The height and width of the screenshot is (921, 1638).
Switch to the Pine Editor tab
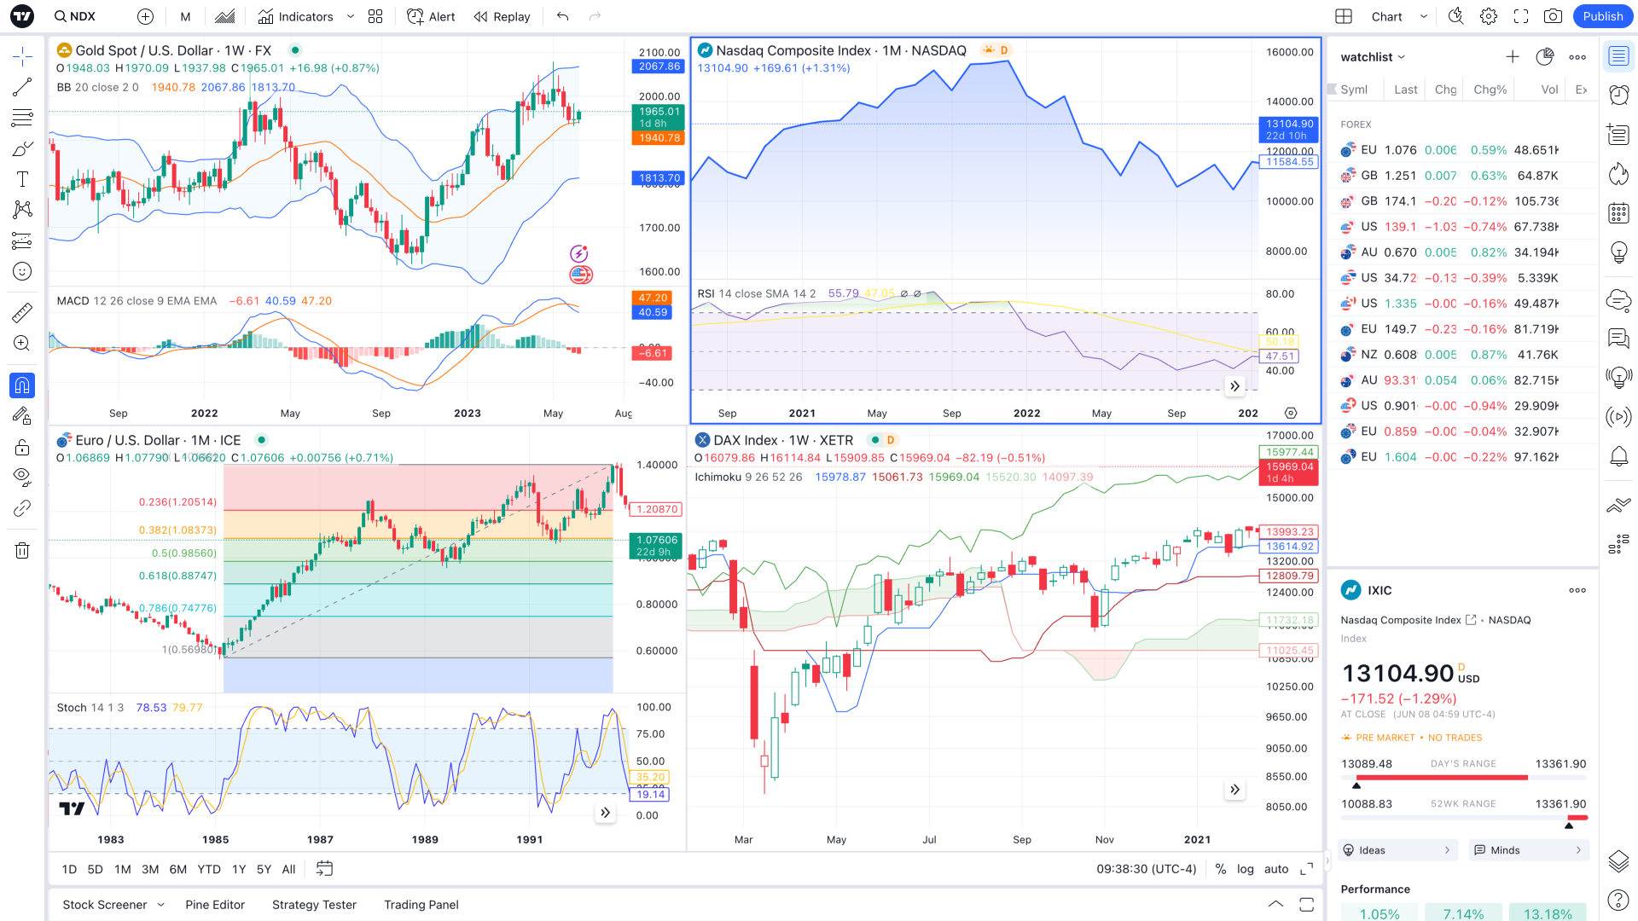pyautogui.click(x=215, y=905)
